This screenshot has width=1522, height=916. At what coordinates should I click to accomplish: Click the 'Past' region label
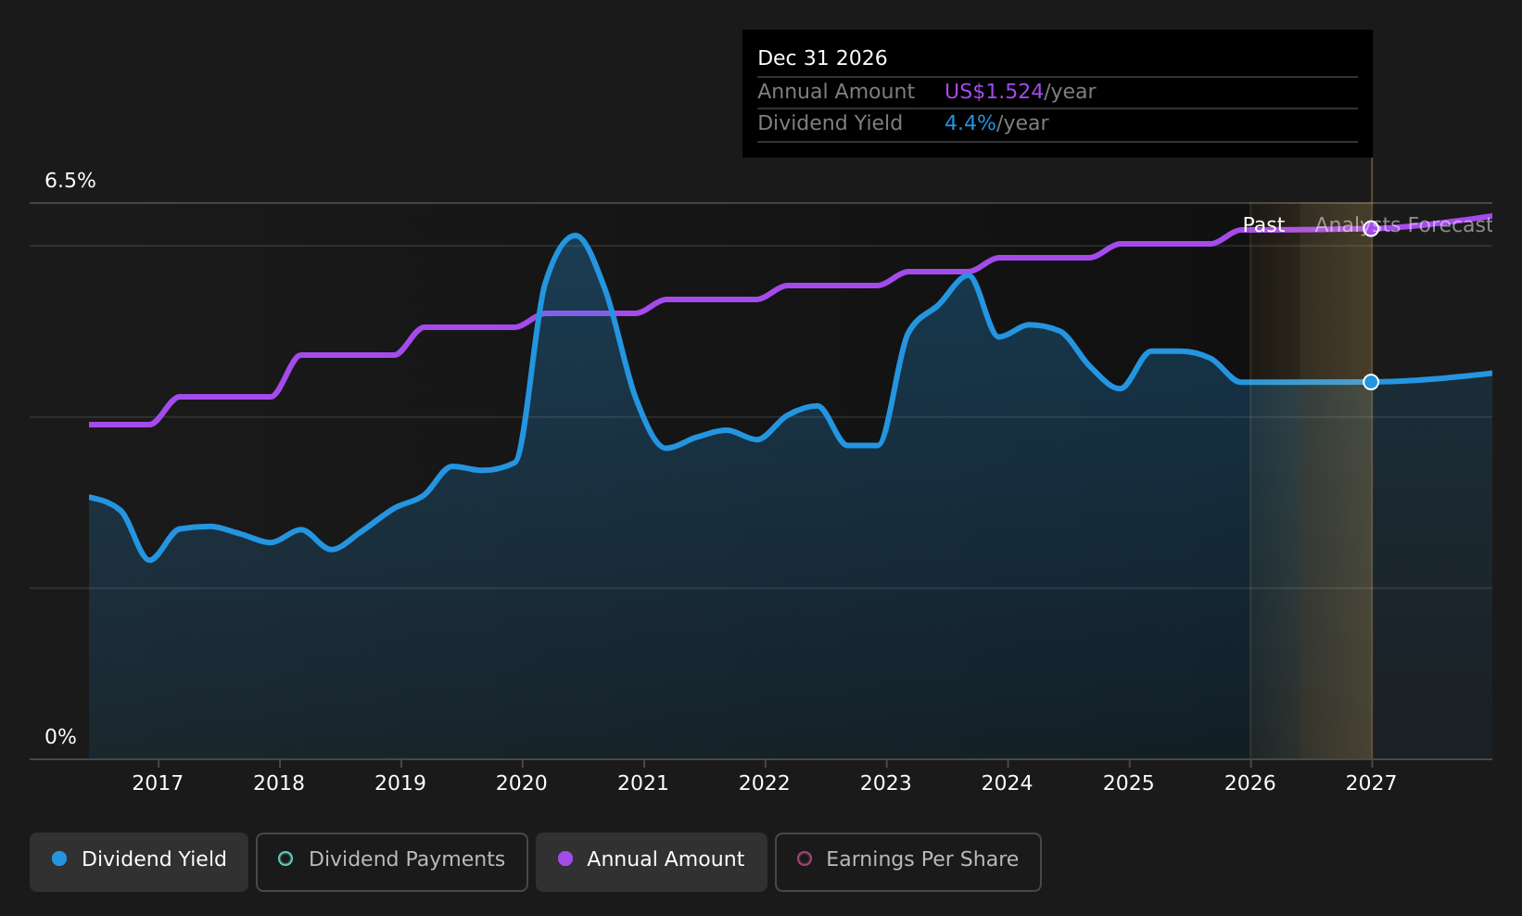(1263, 225)
